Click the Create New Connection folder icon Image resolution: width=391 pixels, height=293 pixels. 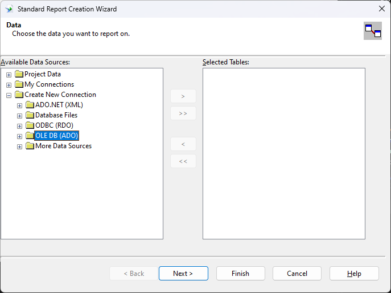click(19, 95)
